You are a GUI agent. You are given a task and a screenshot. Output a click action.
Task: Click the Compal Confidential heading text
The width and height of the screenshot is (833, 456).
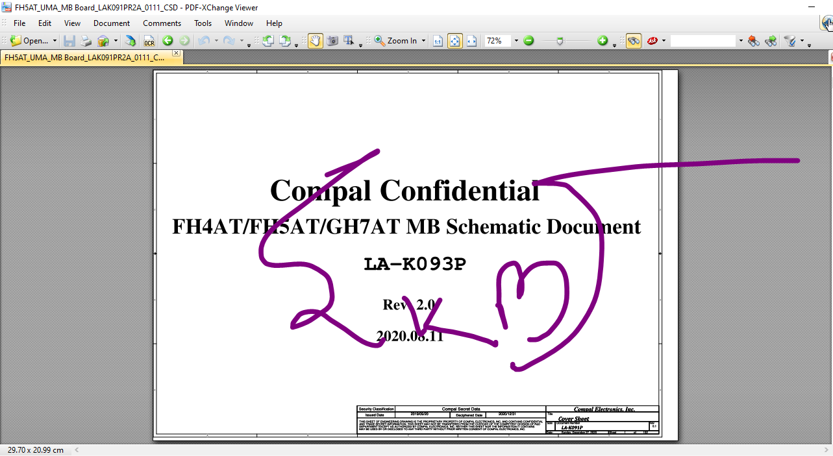pyautogui.click(x=405, y=191)
